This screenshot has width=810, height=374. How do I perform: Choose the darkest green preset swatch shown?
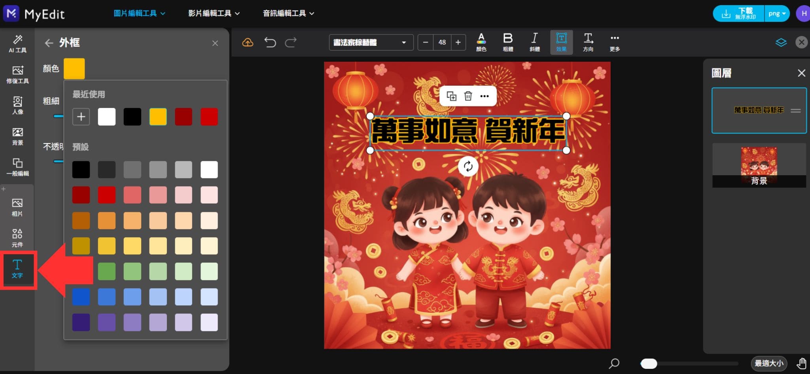point(107,272)
